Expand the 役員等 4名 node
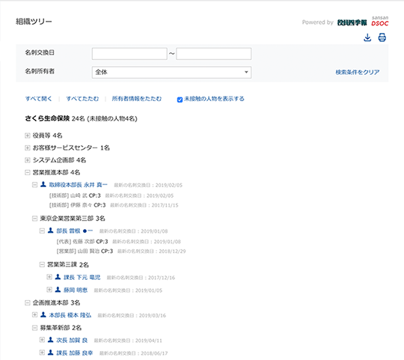This screenshot has width=404, height=360. [28, 135]
